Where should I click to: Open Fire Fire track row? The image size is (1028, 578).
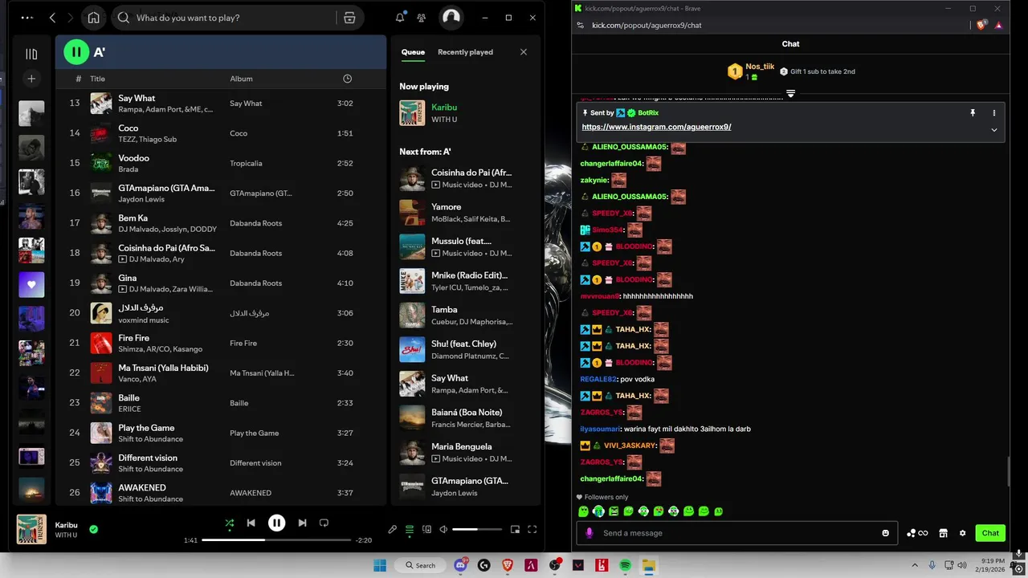221,343
